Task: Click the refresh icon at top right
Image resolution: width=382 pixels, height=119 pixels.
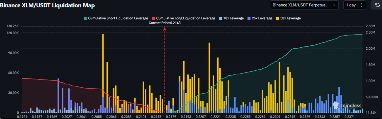Action: pyautogui.click(x=376, y=5)
